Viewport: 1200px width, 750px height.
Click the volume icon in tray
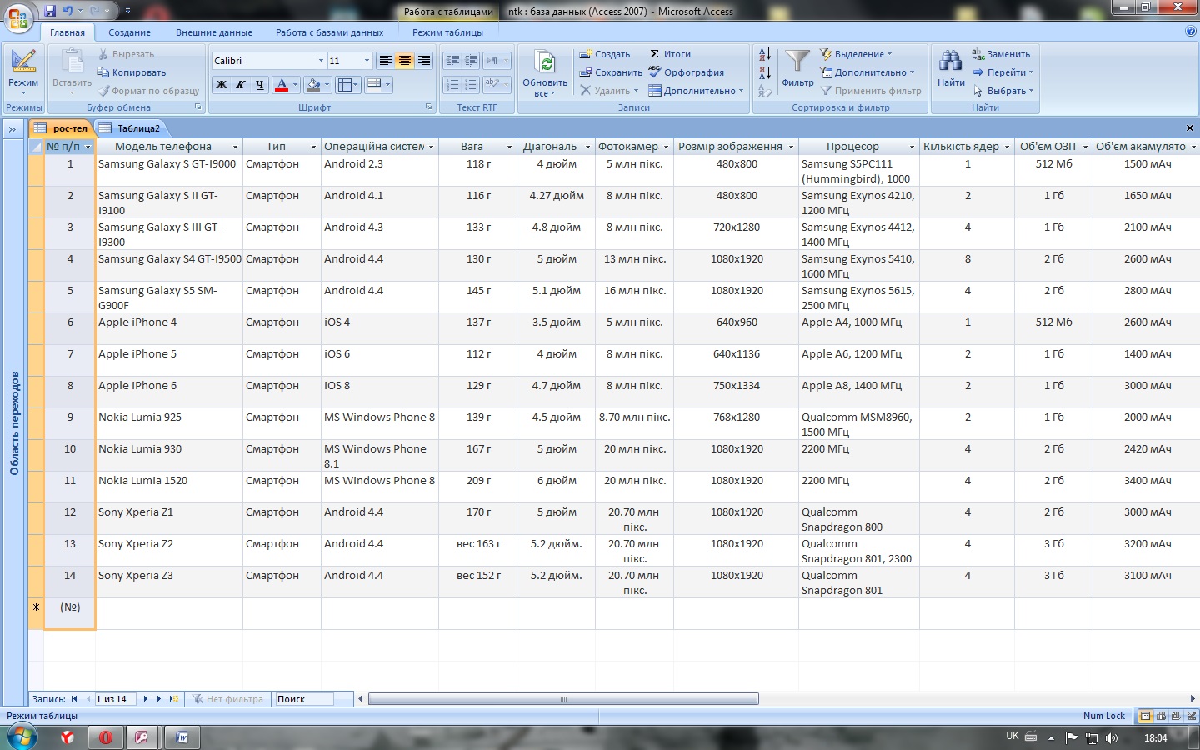coord(1111,737)
